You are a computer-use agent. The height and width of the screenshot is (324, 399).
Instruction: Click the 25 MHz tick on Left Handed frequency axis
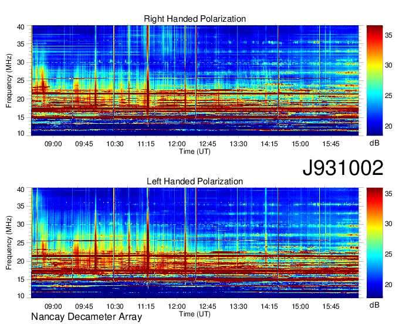(x=21, y=243)
